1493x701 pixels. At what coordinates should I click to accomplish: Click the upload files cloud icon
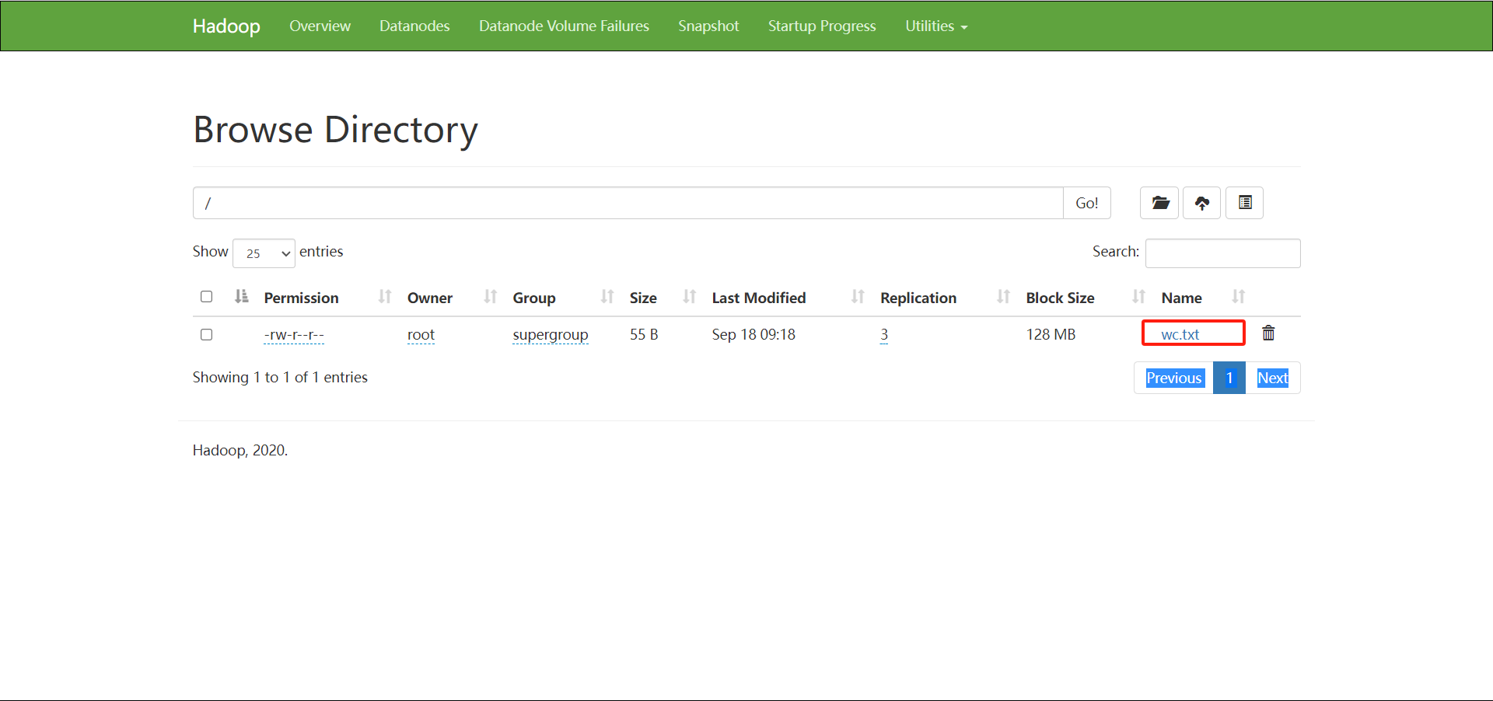tap(1201, 203)
